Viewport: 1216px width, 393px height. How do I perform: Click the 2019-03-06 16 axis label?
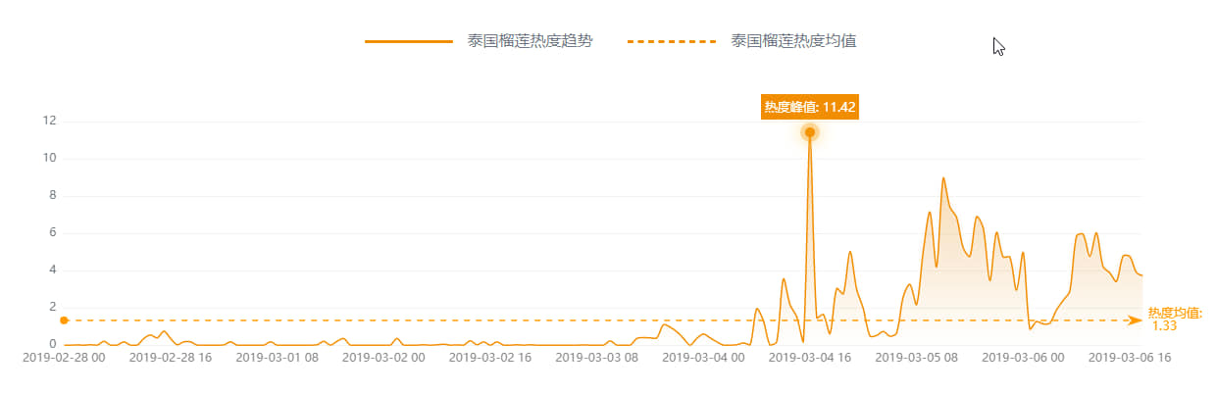click(x=1129, y=358)
